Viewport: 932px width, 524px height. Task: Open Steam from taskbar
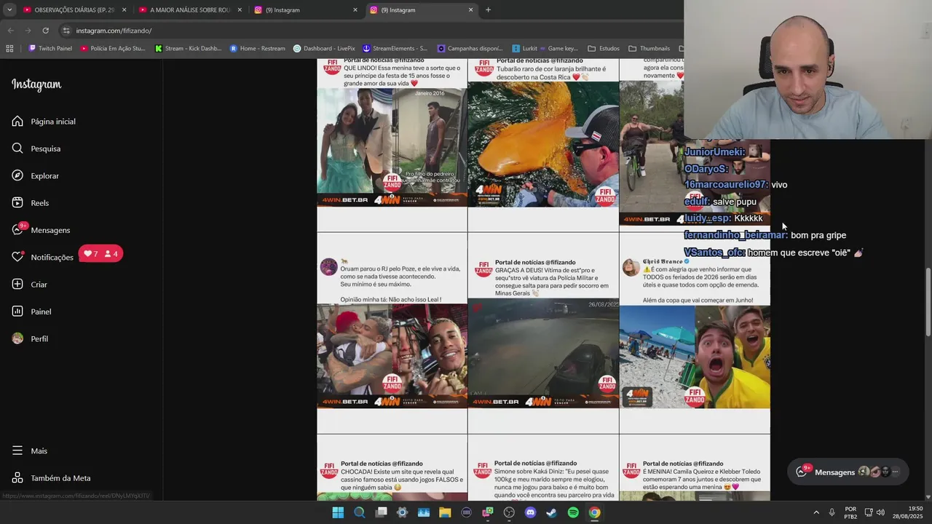coord(552,512)
